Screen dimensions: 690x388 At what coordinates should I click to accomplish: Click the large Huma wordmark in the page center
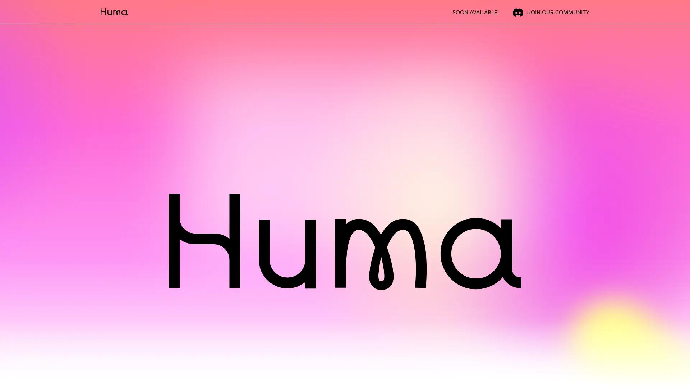point(345,241)
